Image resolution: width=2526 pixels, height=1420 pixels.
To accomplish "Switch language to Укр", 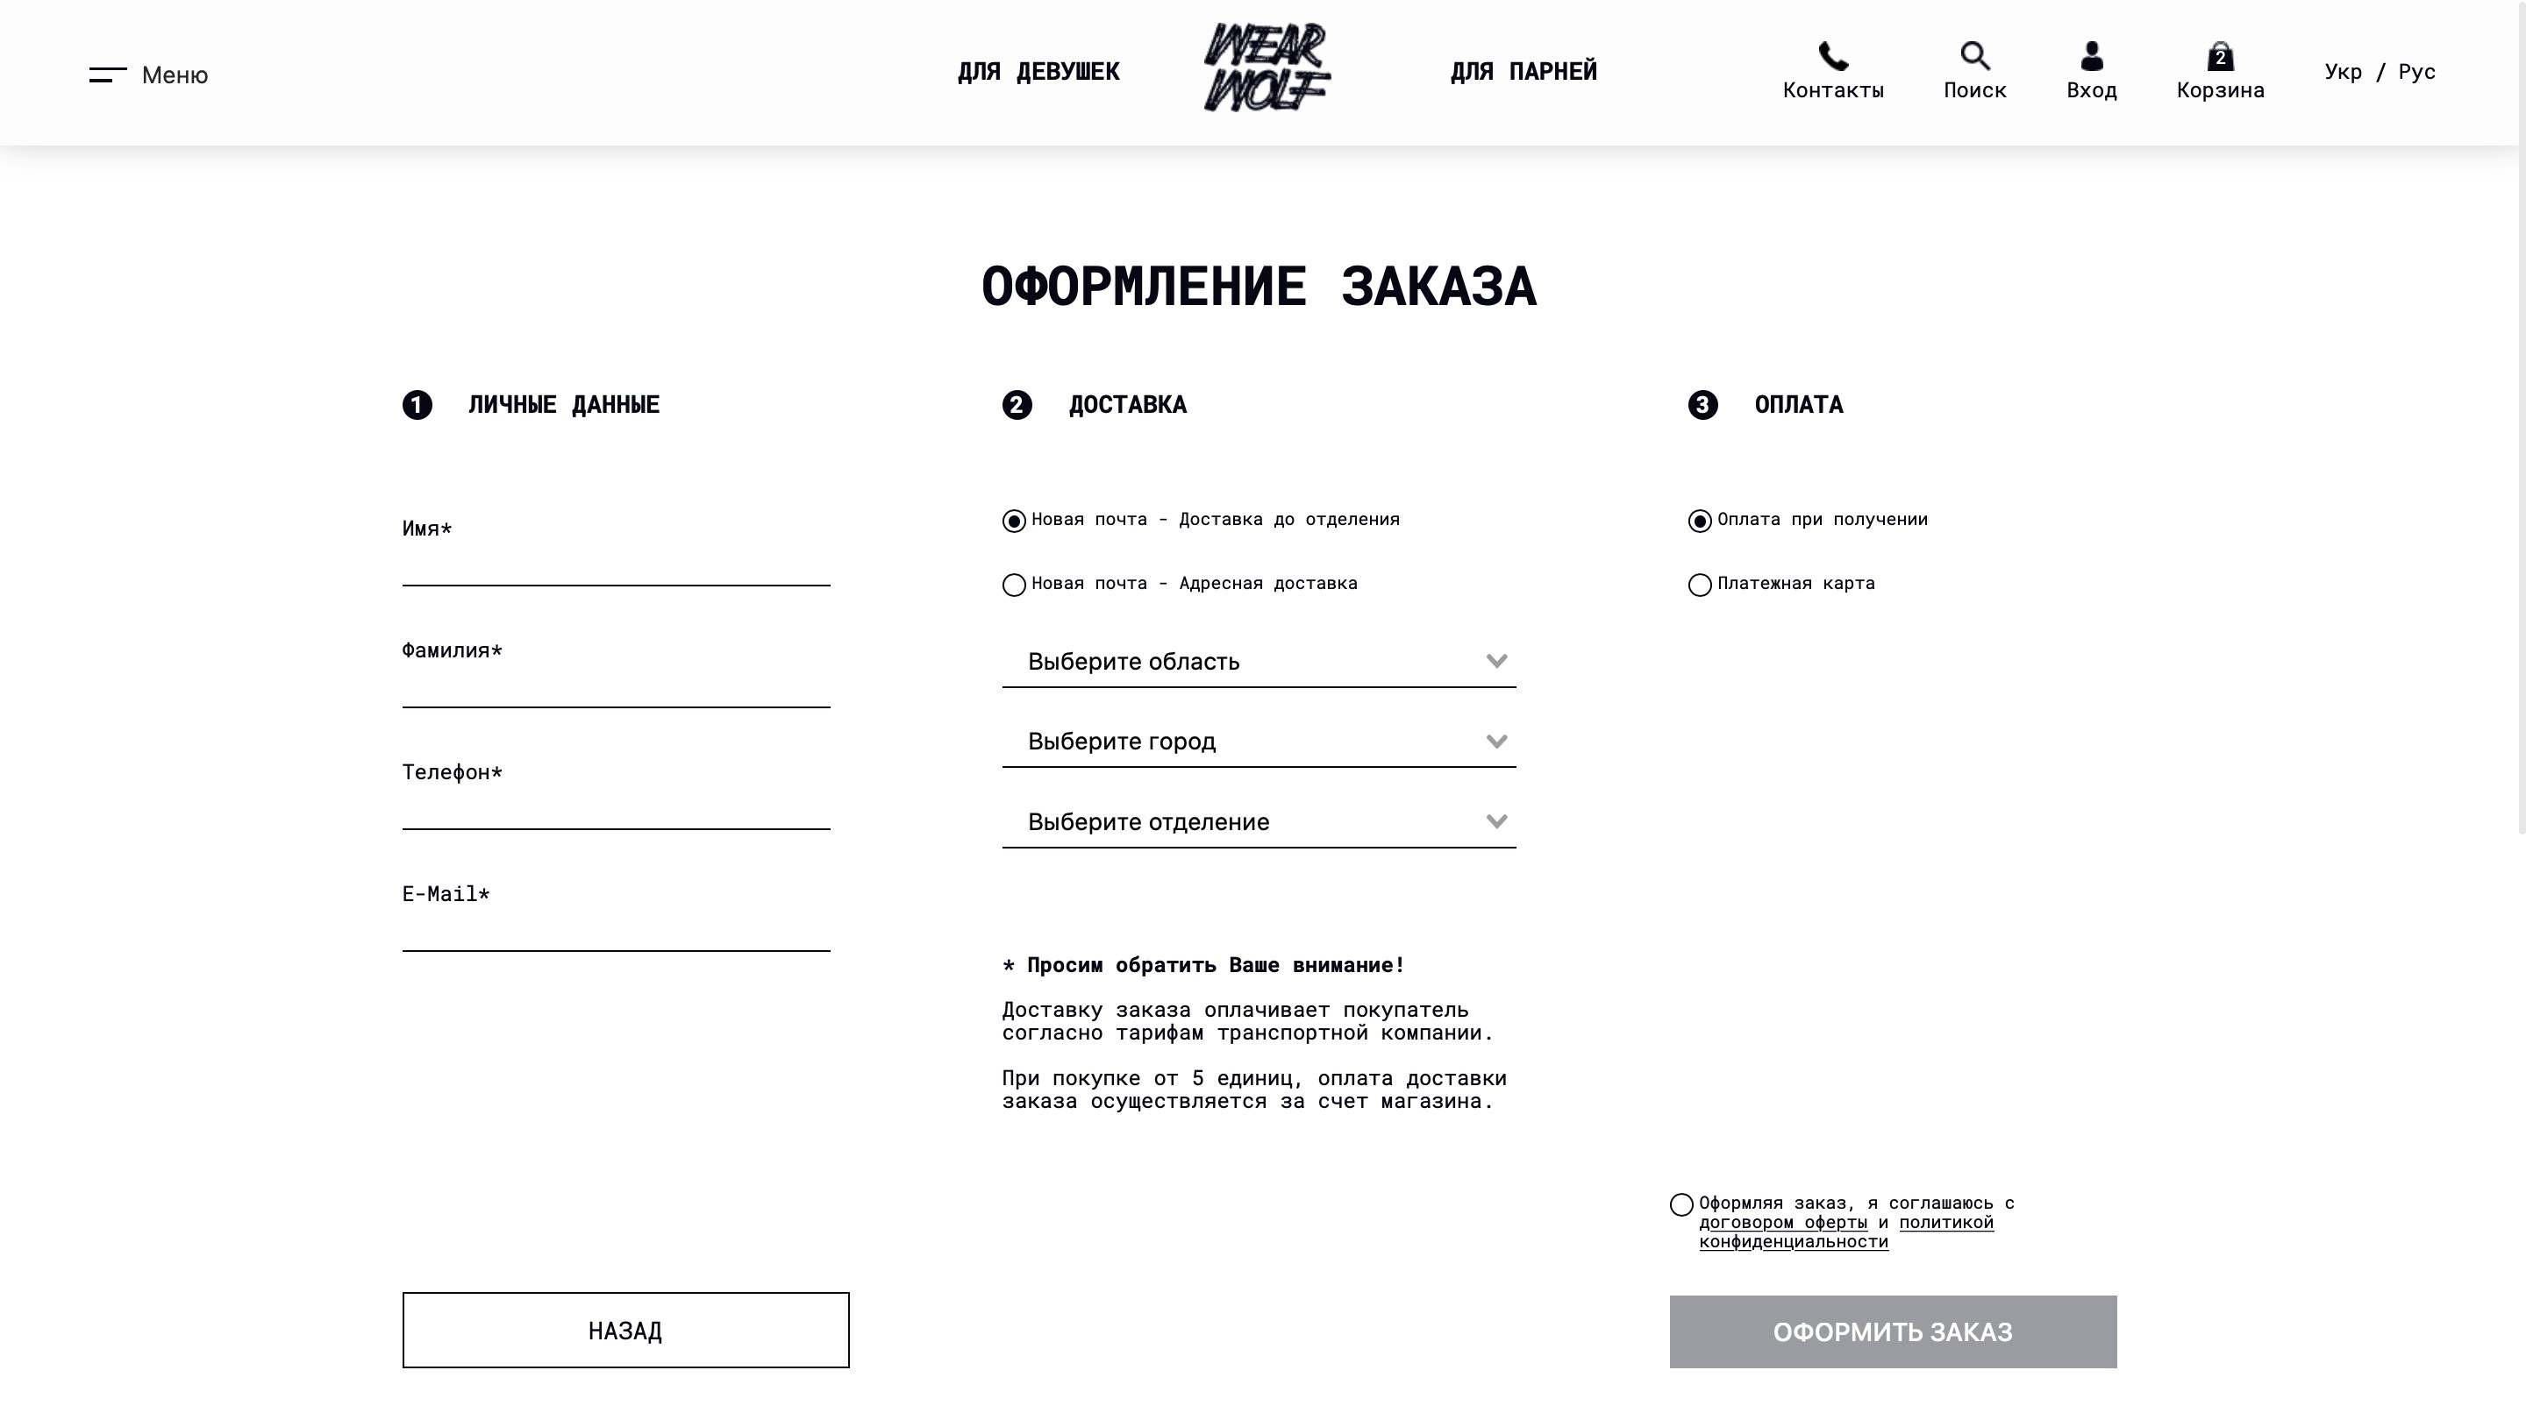I will (2343, 72).
